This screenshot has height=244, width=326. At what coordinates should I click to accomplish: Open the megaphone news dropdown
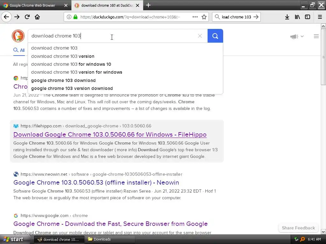pos(297,37)
